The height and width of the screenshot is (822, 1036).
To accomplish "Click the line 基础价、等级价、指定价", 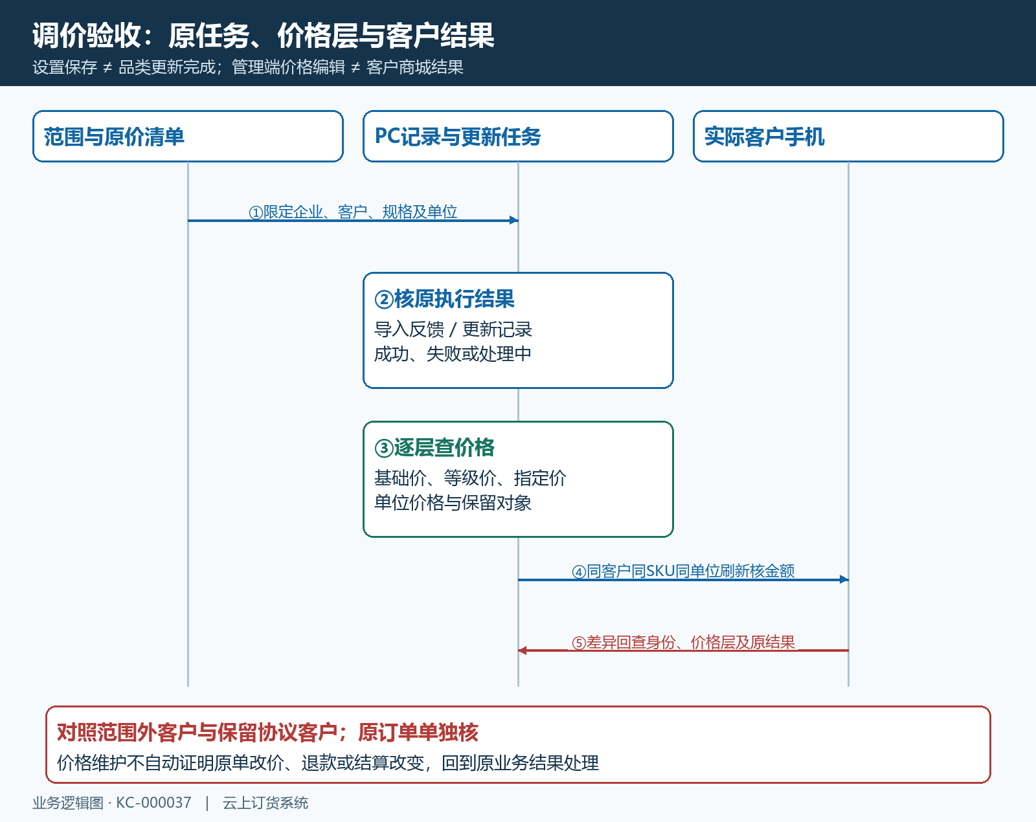I will coord(470,478).
